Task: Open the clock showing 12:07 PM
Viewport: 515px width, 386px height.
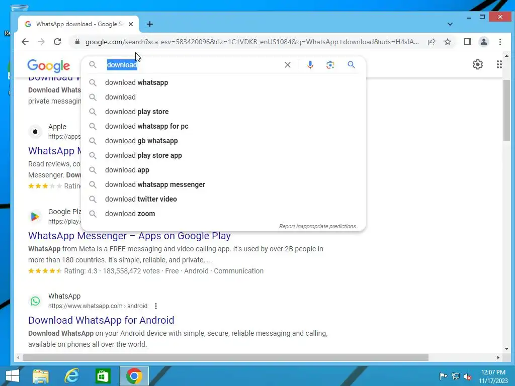Action: coord(493,376)
